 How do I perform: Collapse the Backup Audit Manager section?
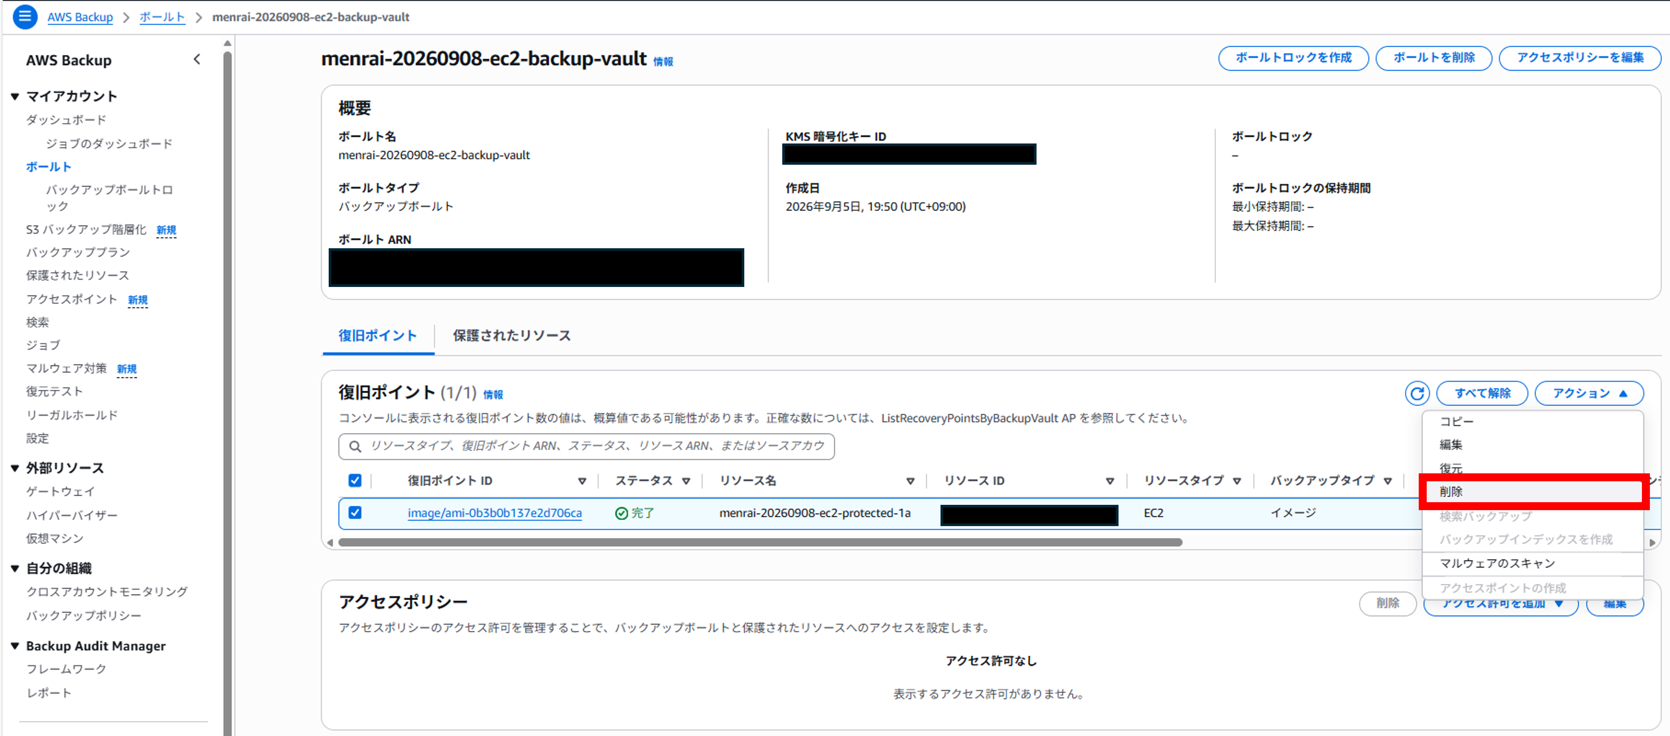[x=15, y=646]
